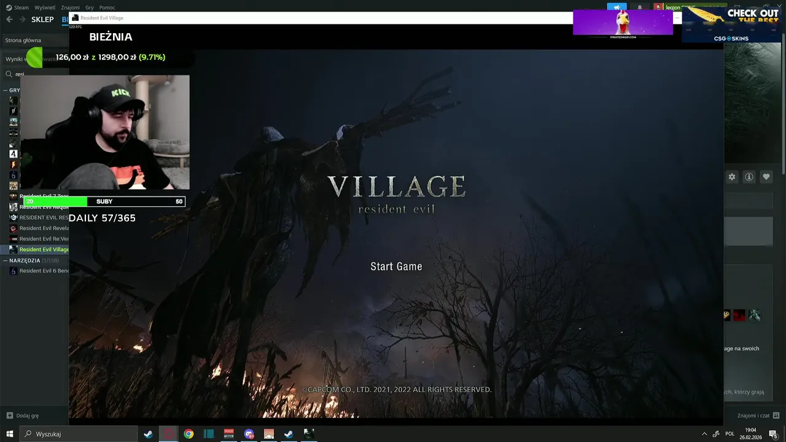Open Steam notifications bell
The height and width of the screenshot is (442, 786).
click(x=639, y=7)
